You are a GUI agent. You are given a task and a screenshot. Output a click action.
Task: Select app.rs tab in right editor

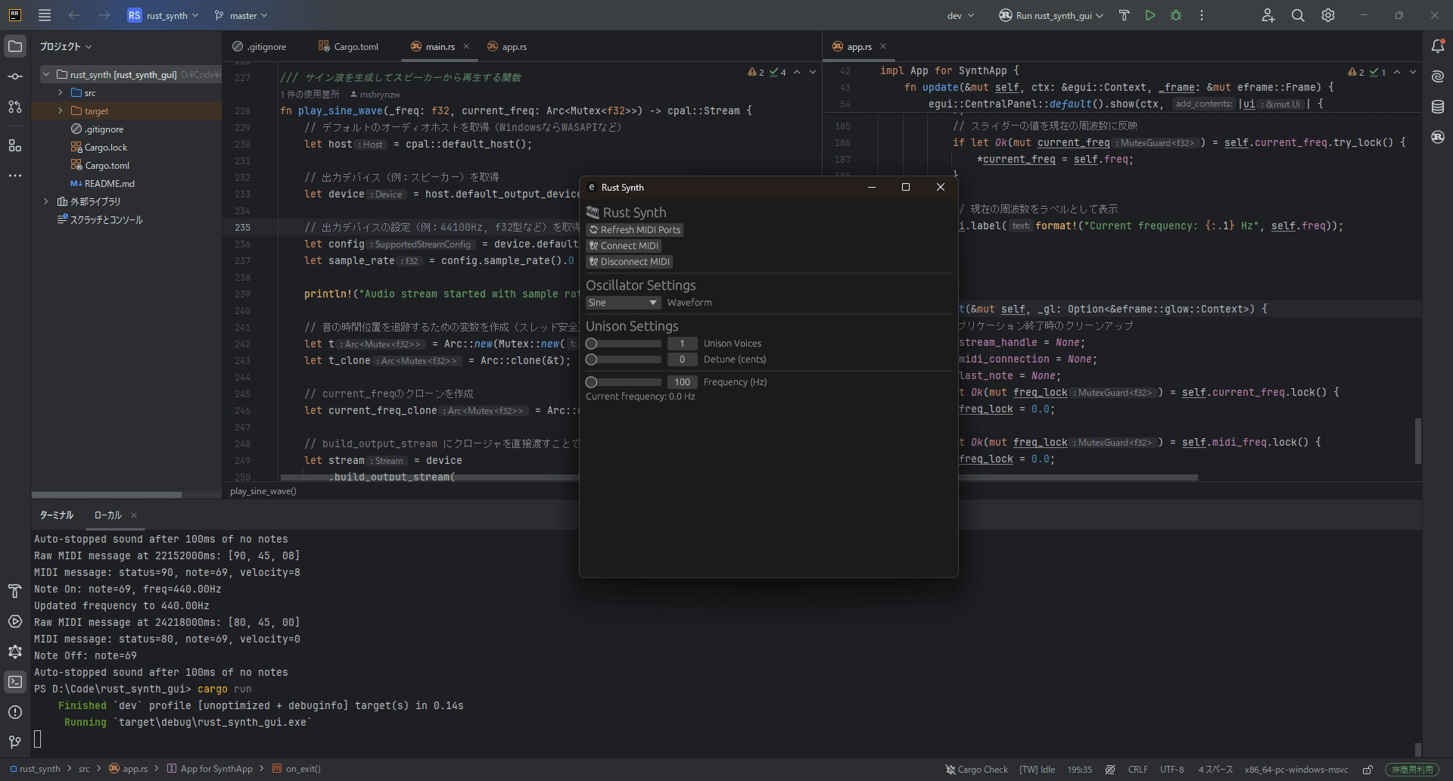click(x=852, y=46)
